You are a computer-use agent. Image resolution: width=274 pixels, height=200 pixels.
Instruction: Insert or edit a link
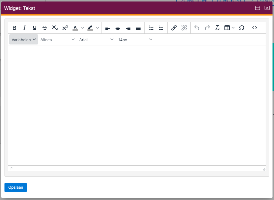174,28
